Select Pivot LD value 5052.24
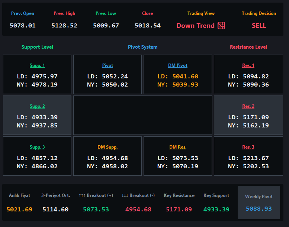This screenshot has width=289, height=227. pos(115,77)
